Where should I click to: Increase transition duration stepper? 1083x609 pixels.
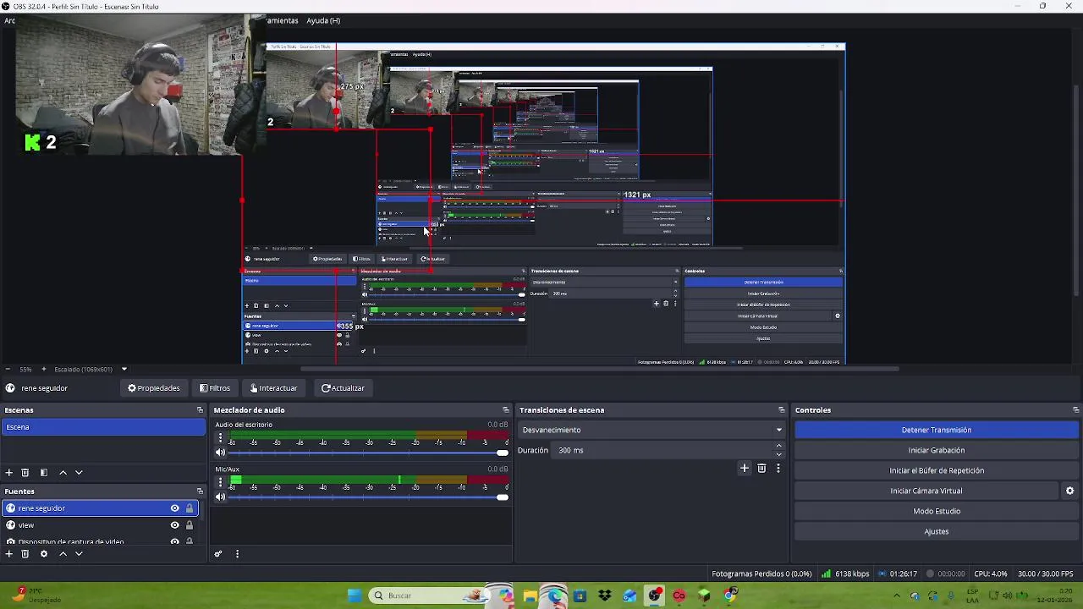click(x=779, y=446)
